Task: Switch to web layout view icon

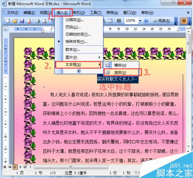Action: [x=10, y=167]
